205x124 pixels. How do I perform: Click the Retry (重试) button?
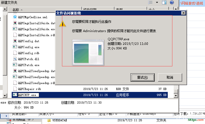[x=142, y=77]
